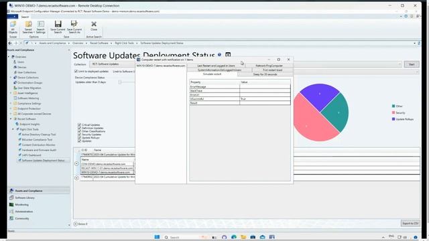
Task: Select Last Restart and Logged in Users tab
Action: 216,66
